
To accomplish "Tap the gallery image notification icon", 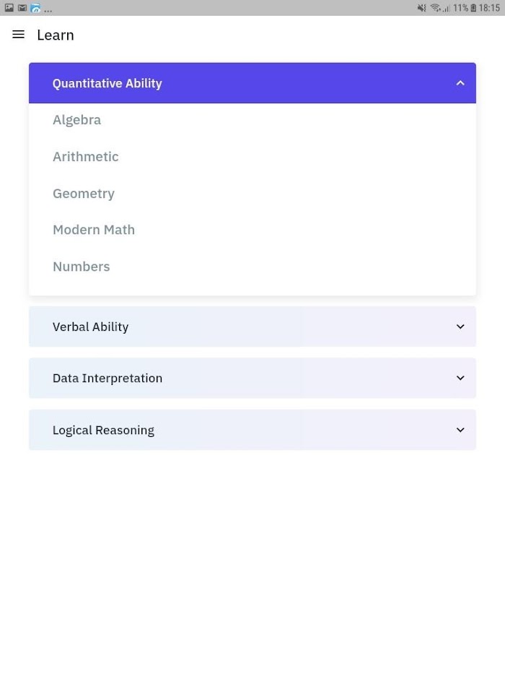I will click(x=9, y=8).
